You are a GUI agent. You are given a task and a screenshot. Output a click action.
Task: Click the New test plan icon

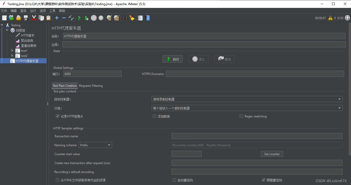point(4,18)
